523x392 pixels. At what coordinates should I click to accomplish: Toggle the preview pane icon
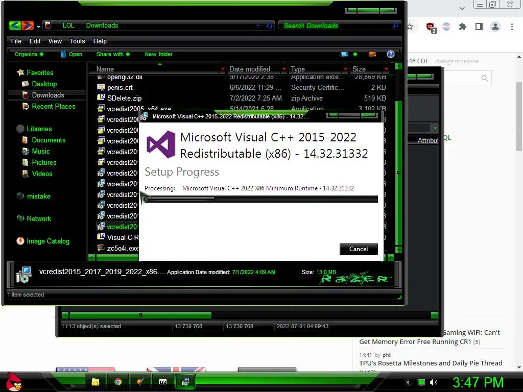point(372,54)
